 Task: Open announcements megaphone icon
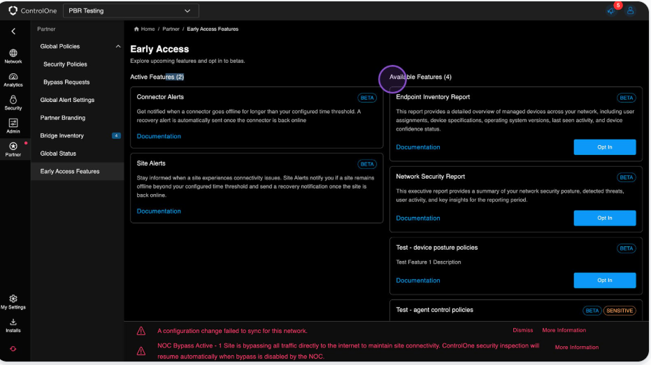[611, 11]
